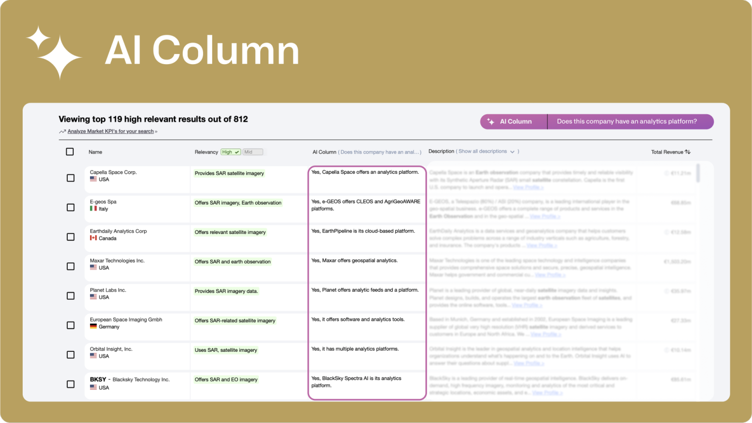
Task: Click the USA flag under Blacksky Technology
Action: coord(93,388)
